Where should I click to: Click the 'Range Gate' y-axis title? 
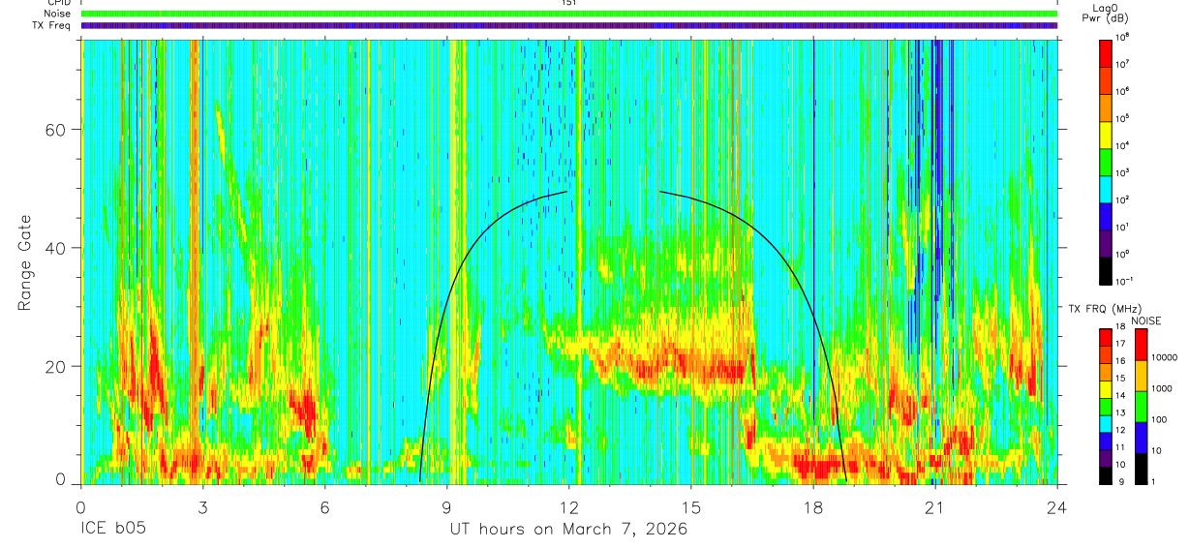pos(25,262)
